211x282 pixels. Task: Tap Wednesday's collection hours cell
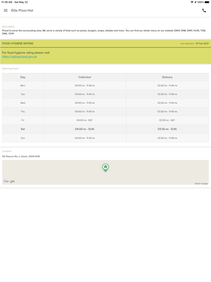pos(85,103)
